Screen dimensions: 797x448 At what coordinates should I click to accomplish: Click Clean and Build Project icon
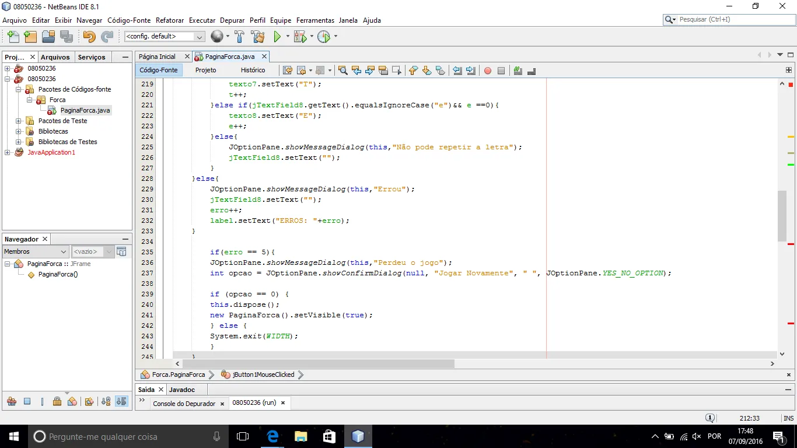(258, 37)
